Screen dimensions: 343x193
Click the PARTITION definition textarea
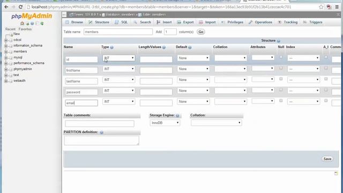coord(101,140)
